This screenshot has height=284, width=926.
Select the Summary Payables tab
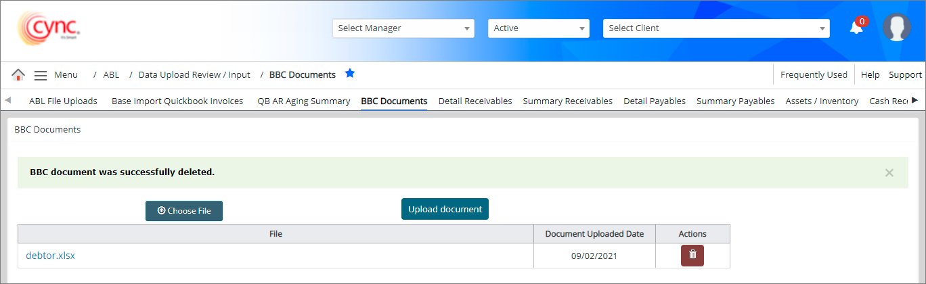[735, 101]
